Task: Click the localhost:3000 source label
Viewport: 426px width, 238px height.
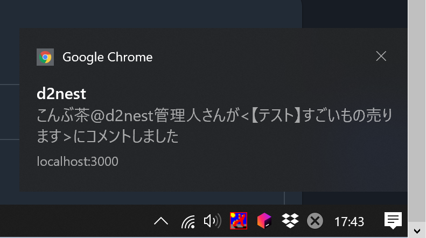Action: [x=78, y=162]
